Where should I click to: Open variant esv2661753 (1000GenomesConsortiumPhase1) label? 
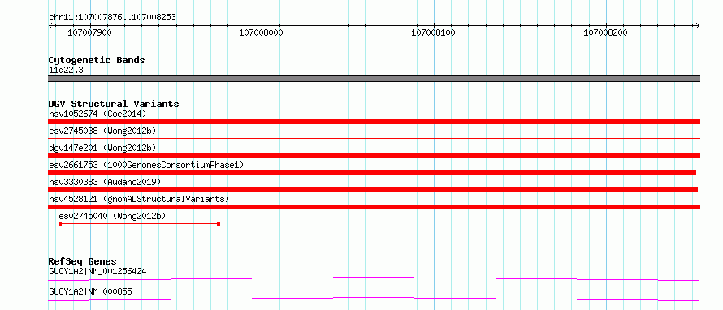(146, 165)
